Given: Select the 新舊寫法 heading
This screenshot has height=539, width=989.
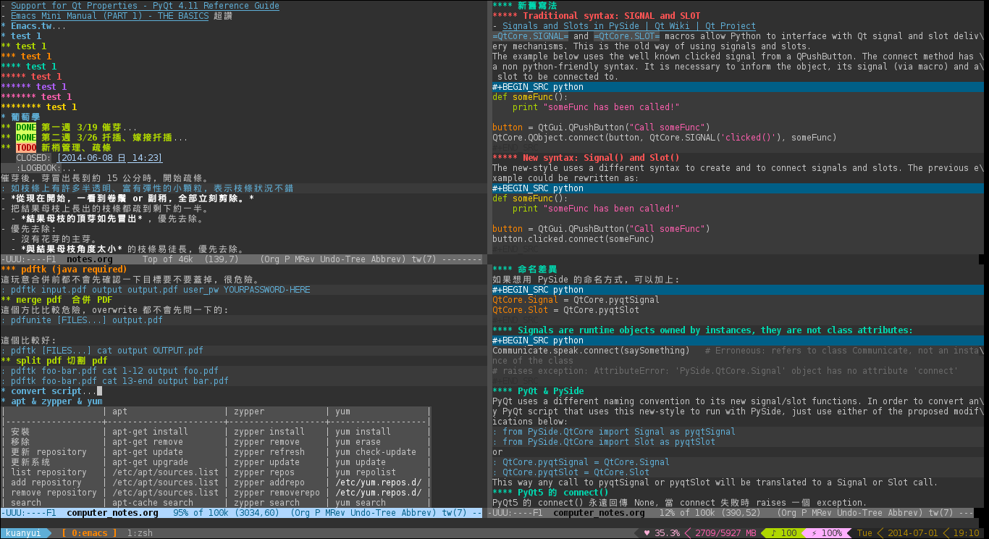Looking at the screenshot, I should pyautogui.click(x=525, y=6).
